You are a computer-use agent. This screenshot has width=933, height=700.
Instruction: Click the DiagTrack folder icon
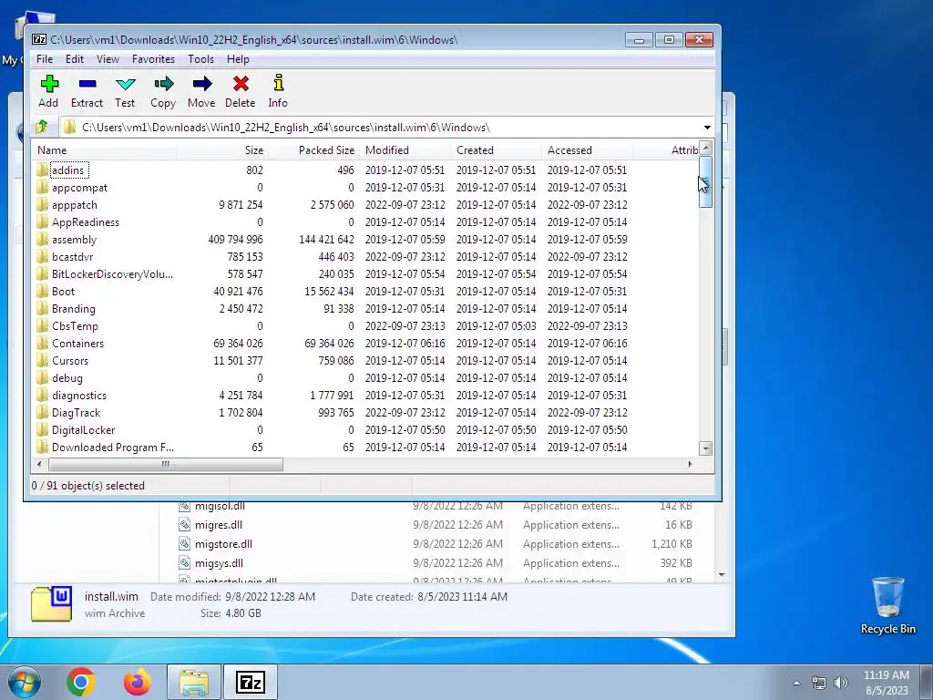click(42, 413)
